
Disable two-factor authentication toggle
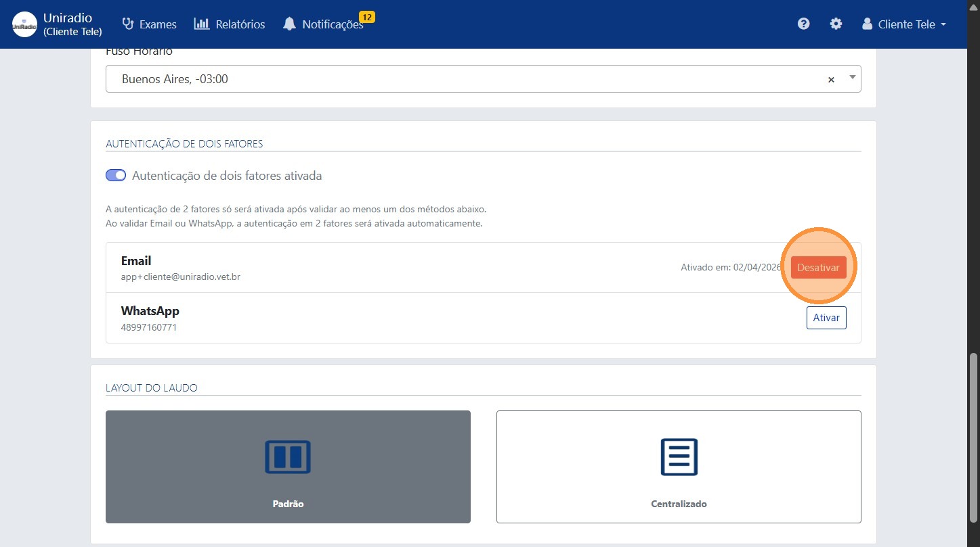116,175
